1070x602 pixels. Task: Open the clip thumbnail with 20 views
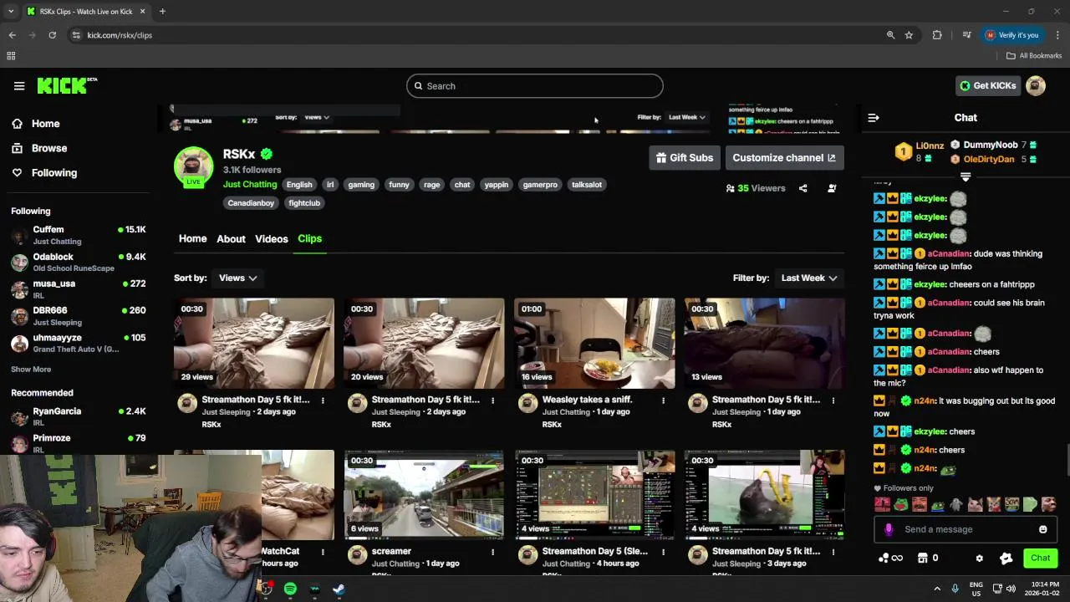tap(424, 343)
